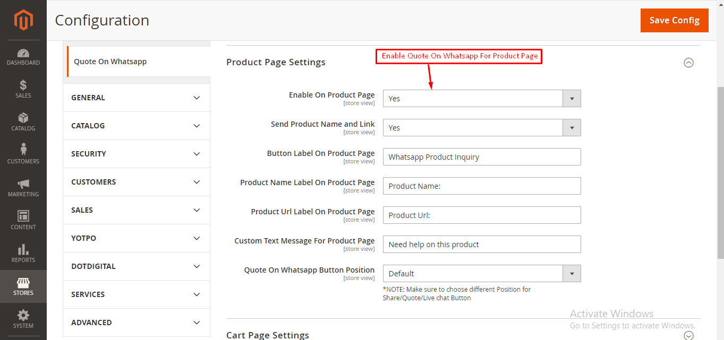Open the Catalog sidebar icon
The height and width of the screenshot is (340, 724).
coord(23,122)
